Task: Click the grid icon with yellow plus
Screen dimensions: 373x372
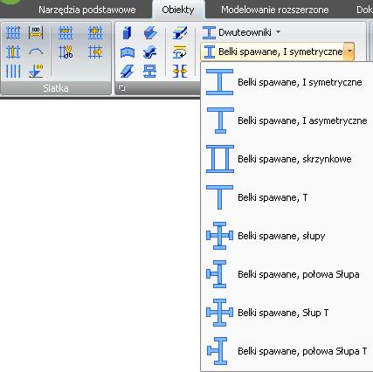Action: click(95, 32)
